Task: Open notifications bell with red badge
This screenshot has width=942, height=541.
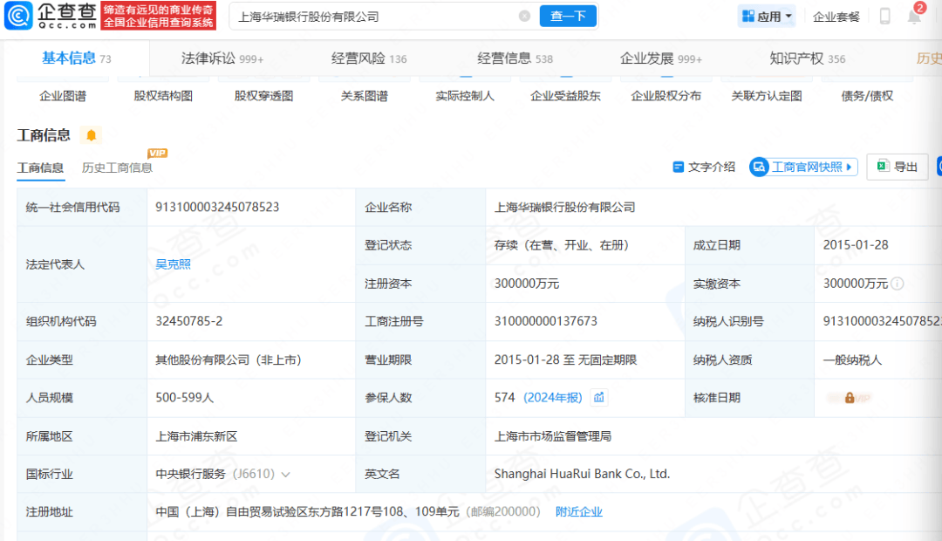Action: [x=913, y=16]
